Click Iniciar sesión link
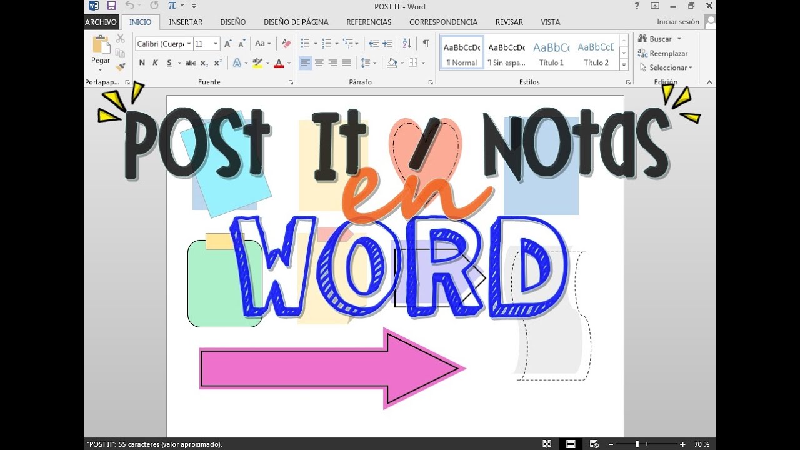The height and width of the screenshot is (450, 800). [678, 22]
